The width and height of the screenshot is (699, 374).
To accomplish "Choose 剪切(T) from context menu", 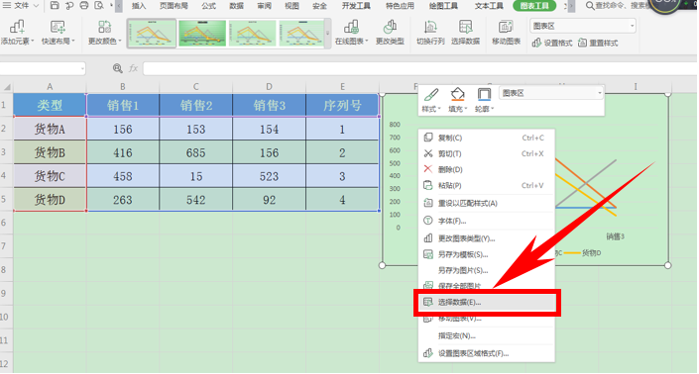I will (487, 154).
